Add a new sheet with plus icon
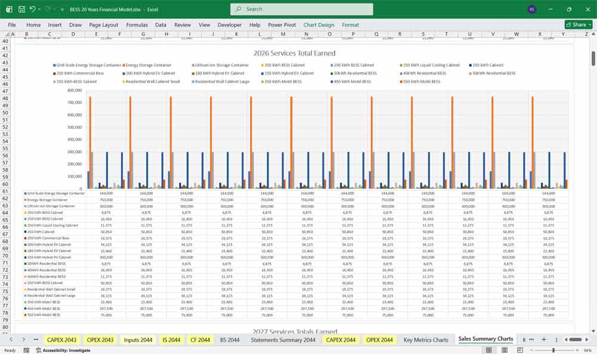597x354 pixels. [x=544, y=339]
